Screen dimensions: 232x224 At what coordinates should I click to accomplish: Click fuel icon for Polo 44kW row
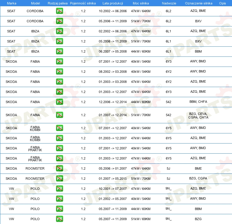[x=59, y=209]
